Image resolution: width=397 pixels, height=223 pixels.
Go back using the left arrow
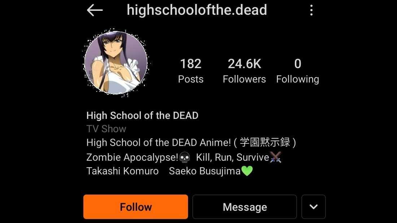pyautogui.click(x=95, y=10)
